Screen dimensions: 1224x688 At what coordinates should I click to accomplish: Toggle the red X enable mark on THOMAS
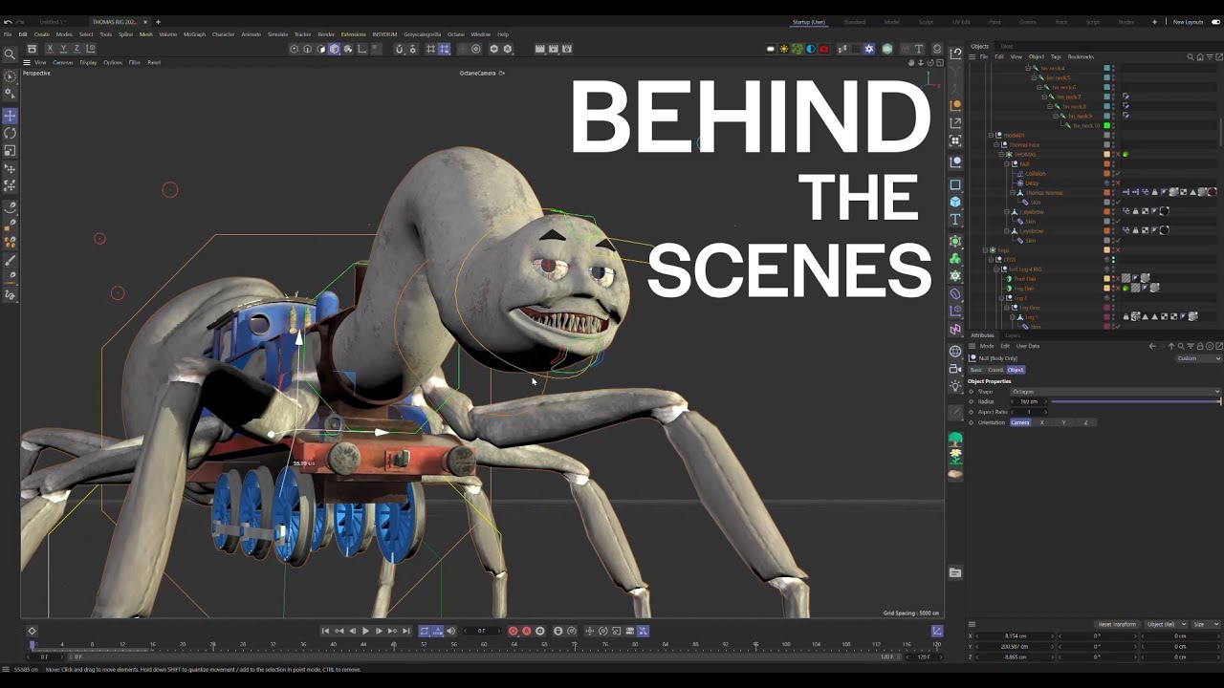(1117, 155)
